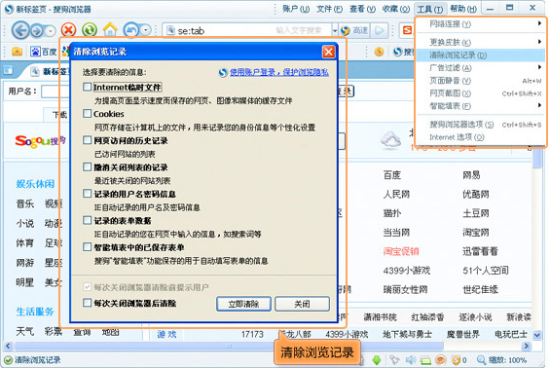This screenshot has height=368, width=550.
Task: Open the dropdown beside the Forward button
Action: pos(51,31)
